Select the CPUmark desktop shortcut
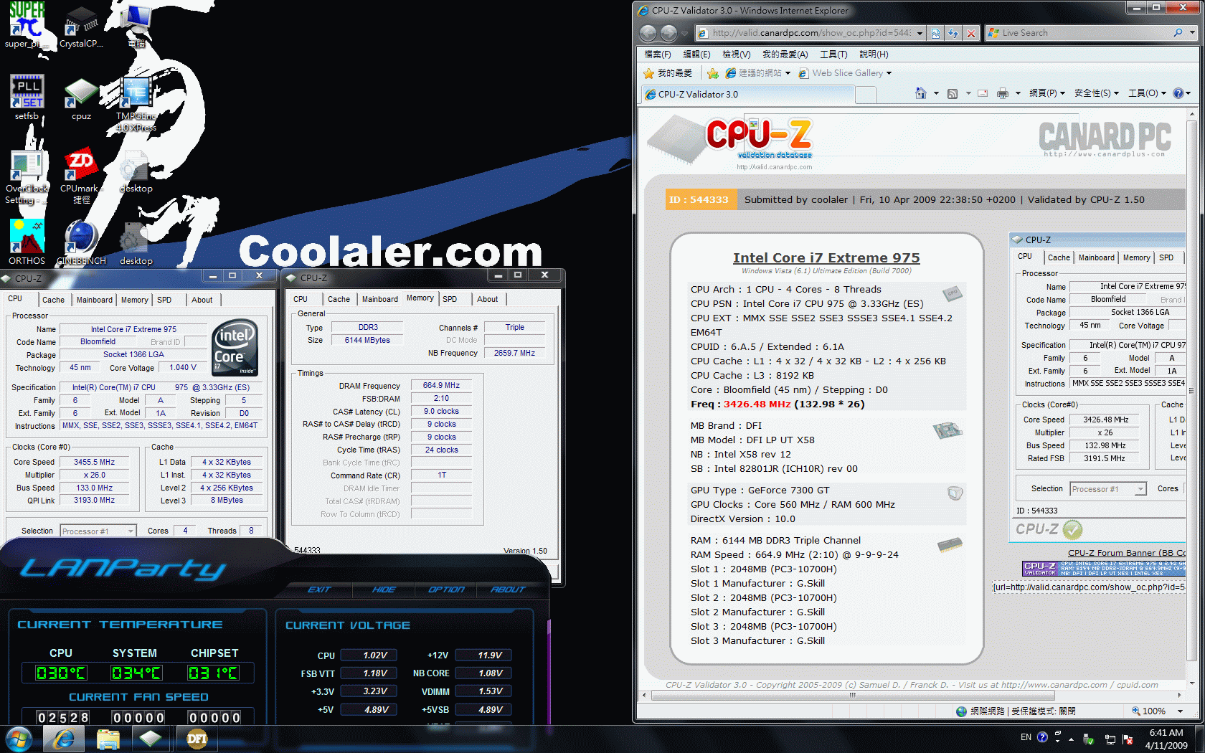This screenshot has width=1205, height=753. point(81,177)
